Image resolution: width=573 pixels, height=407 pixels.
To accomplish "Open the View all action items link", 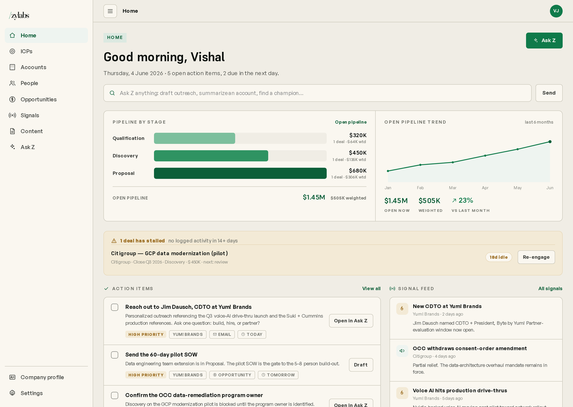I will [x=371, y=289].
